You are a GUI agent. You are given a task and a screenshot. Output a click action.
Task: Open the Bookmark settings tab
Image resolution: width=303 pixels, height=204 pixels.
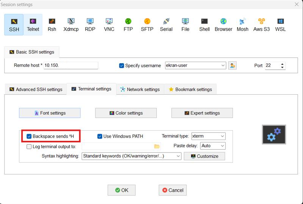191,89
